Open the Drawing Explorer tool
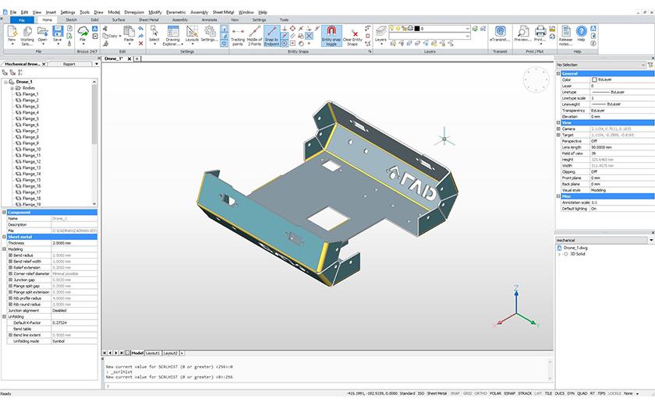655x405 pixels. [172, 33]
